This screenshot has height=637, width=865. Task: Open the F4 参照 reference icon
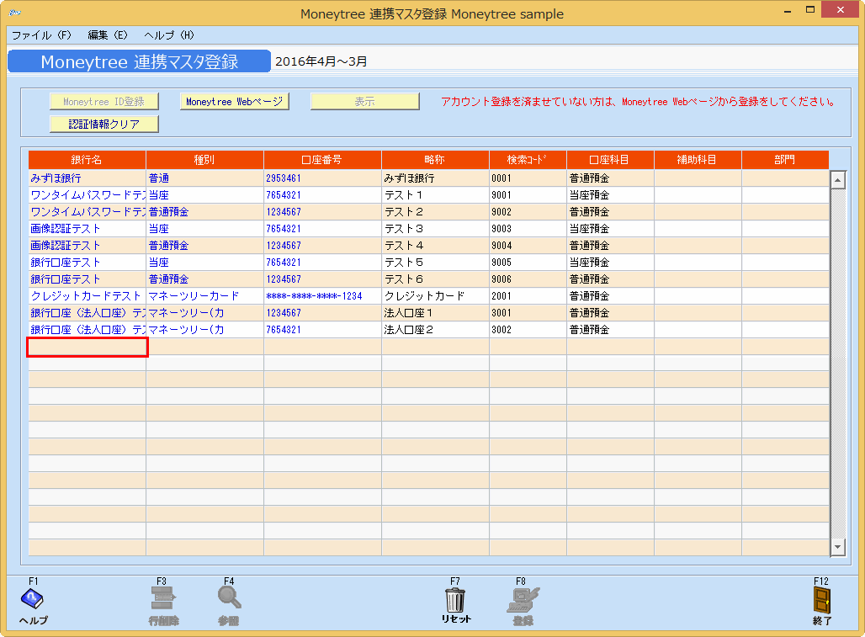click(227, 598)
